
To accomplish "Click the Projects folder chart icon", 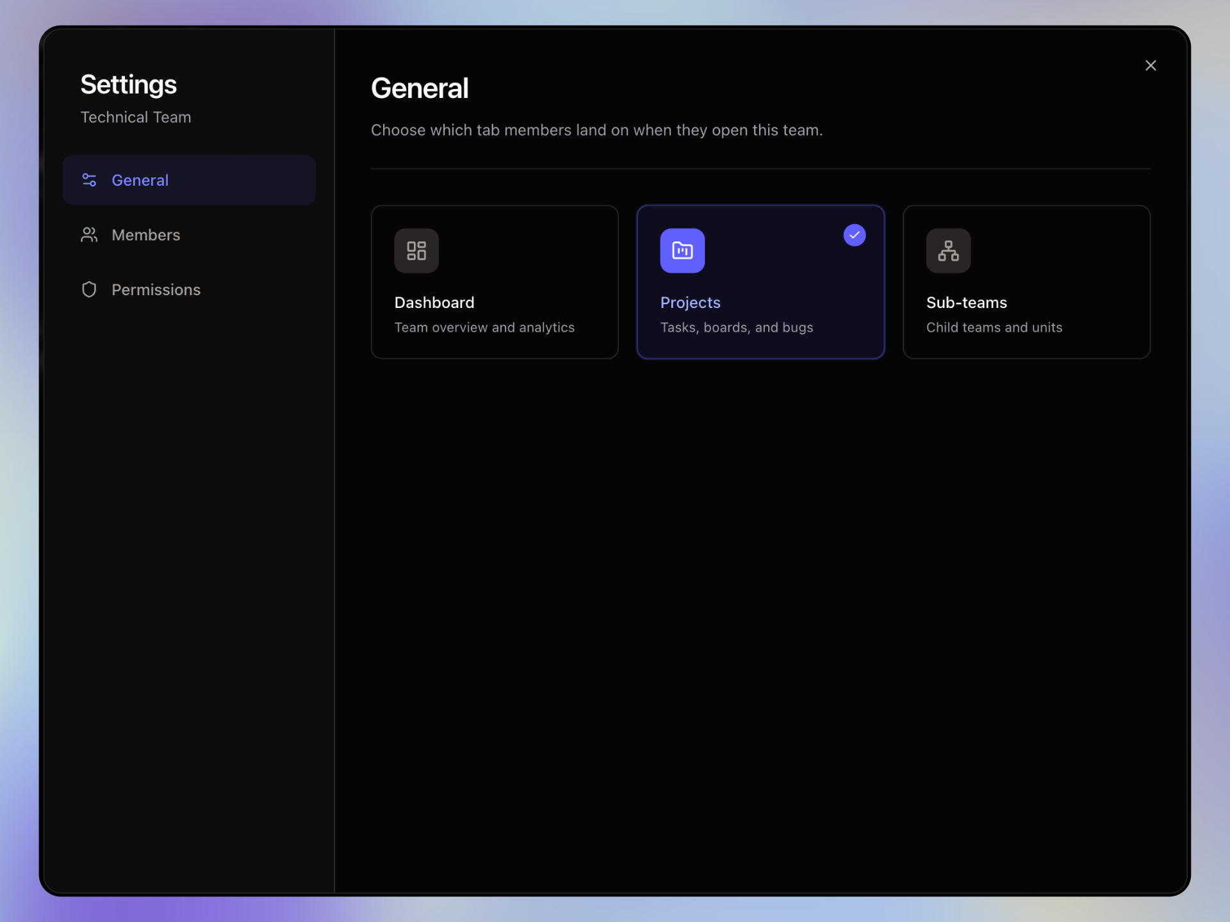I will click(682, 250).
